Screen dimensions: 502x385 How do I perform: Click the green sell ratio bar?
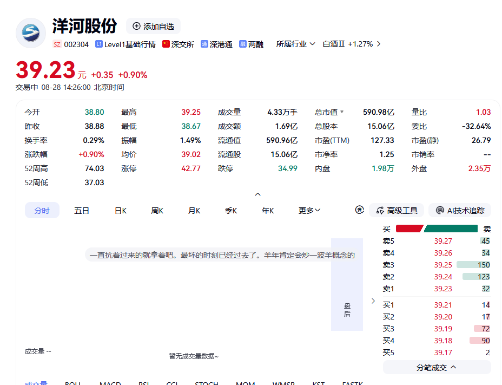pos(451,229)
